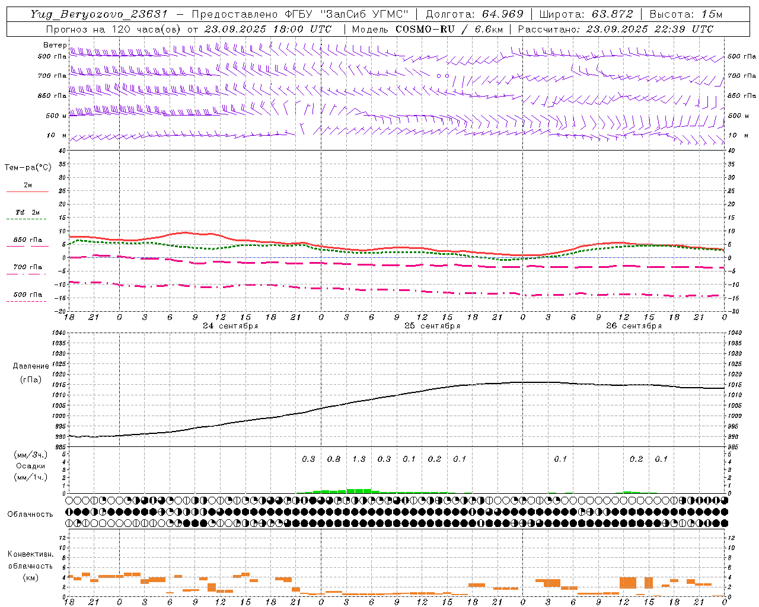
Task: Click the (мм/3ч.) precipitation unit label
Action: pos(31,455)
